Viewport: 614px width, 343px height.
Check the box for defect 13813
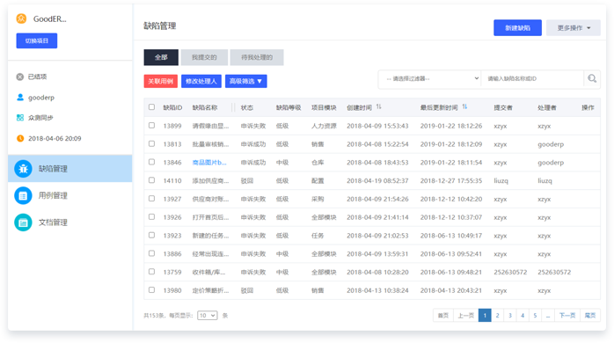tap(151, 143)
